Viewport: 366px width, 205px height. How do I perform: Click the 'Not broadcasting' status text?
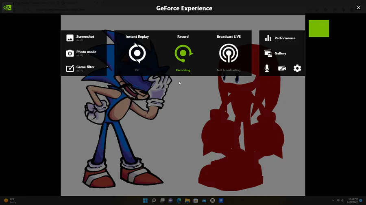(x=229, y=70)
